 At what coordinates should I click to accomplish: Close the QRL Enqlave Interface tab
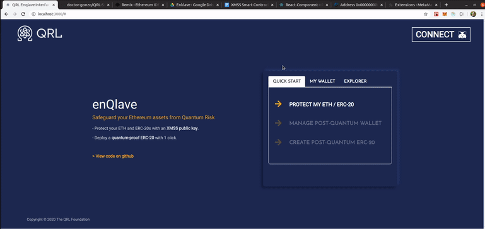[53, 5]
